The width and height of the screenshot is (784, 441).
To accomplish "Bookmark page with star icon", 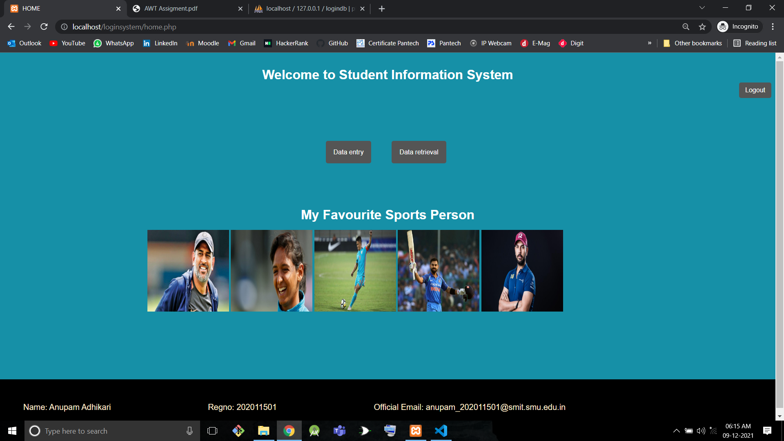I will pos(702,27).
